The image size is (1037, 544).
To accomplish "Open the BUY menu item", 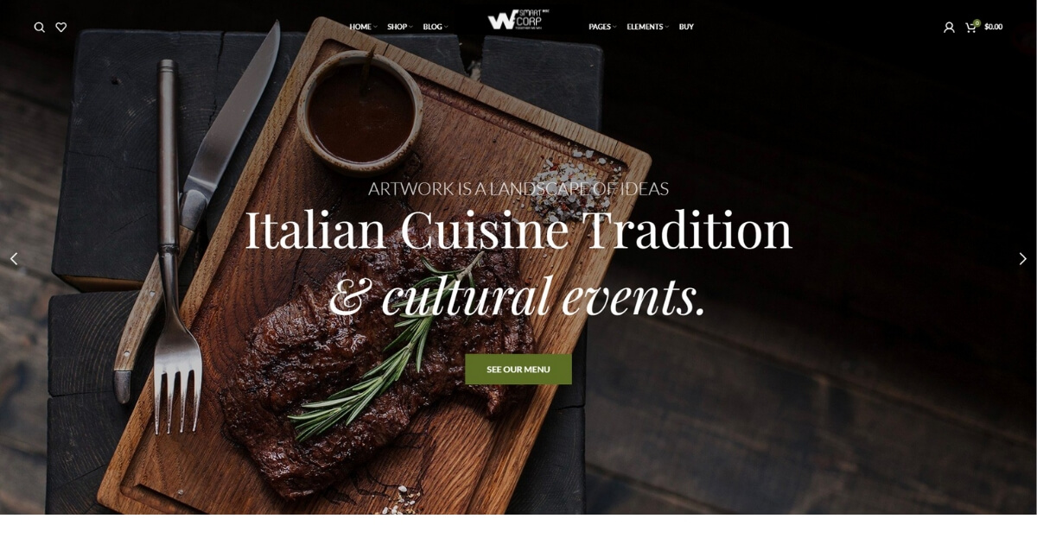I will point(686,27).
